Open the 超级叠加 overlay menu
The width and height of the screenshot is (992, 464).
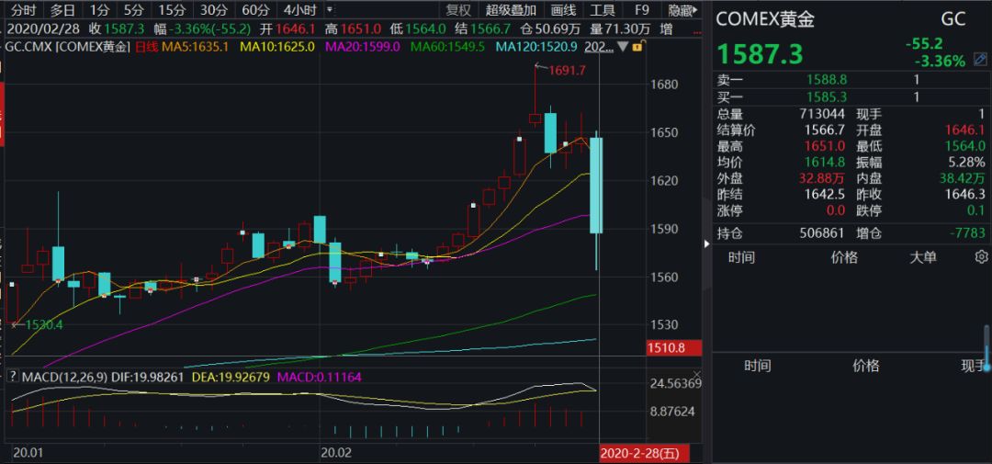click(512, 10)
